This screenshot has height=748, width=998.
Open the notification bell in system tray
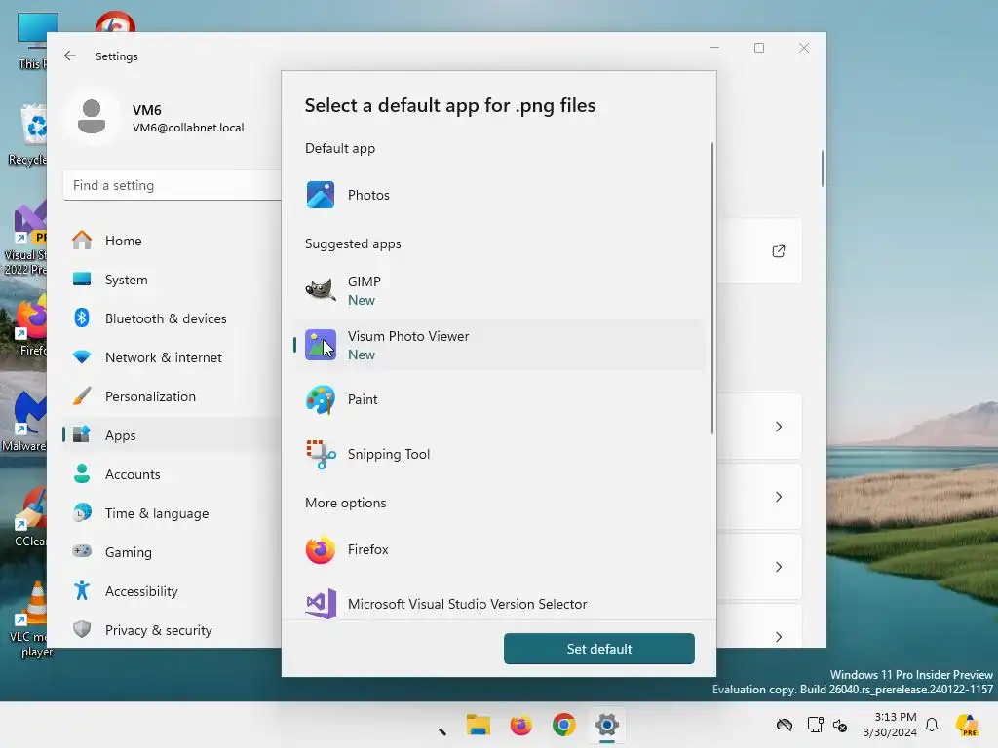[x=932, y=725]
